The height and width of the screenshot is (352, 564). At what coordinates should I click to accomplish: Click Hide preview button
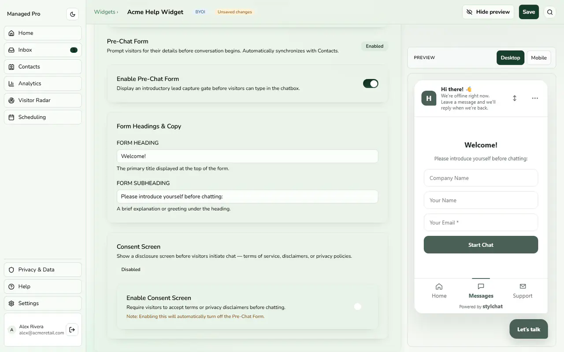pos(488,12)
